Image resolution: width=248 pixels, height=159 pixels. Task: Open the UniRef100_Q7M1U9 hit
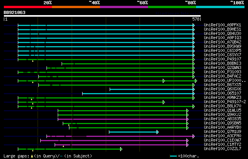[222, 132]
